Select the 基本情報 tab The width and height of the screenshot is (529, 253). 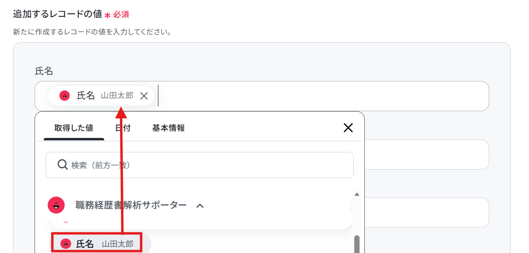coord(168,128)
